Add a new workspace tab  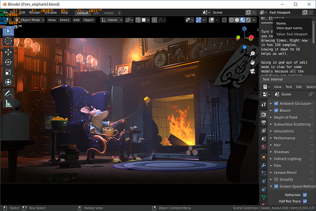[119, 13]
